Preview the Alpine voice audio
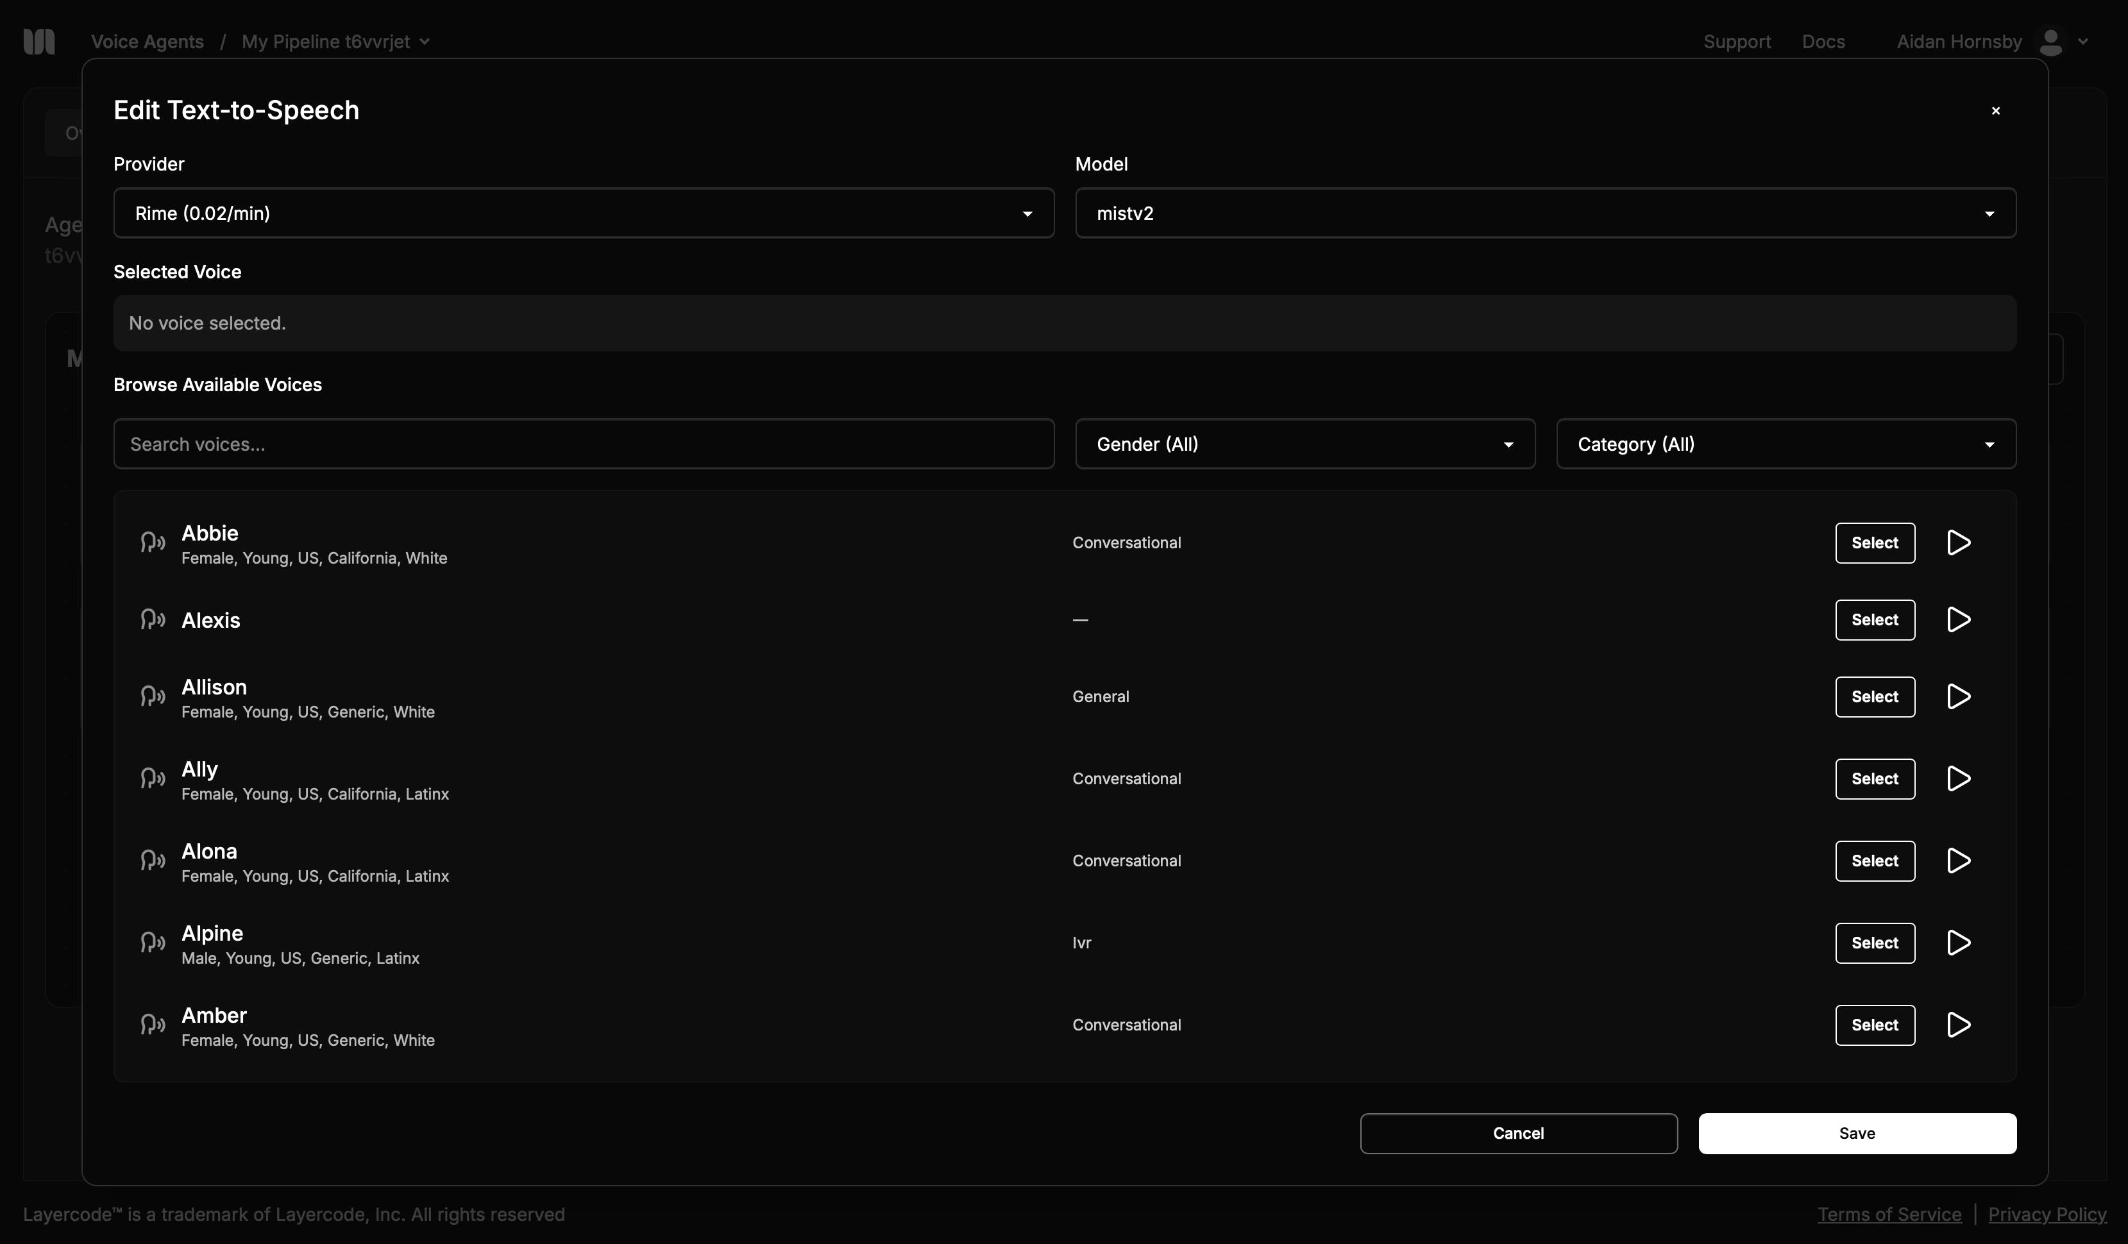This screenshot has width=2128, height=1244. coord(1957,943)
